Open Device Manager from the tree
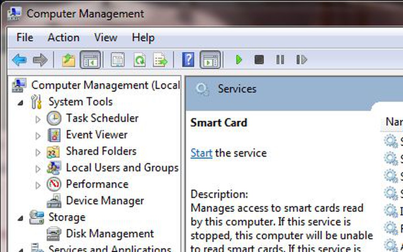The image size is (403, 252). pyautogui.click(x=105, y=201)
